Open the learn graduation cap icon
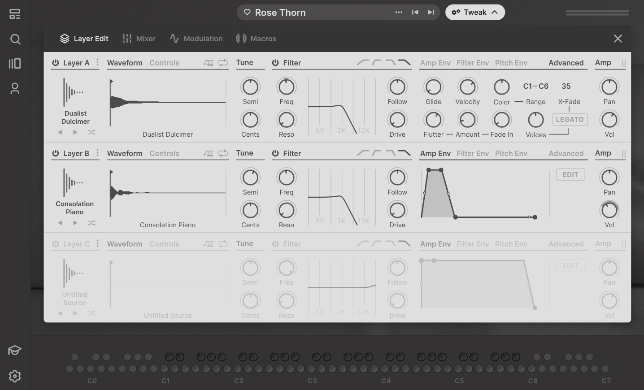Image resolution: width=644 pixels, height=390 pixels. tap(15, 350)
